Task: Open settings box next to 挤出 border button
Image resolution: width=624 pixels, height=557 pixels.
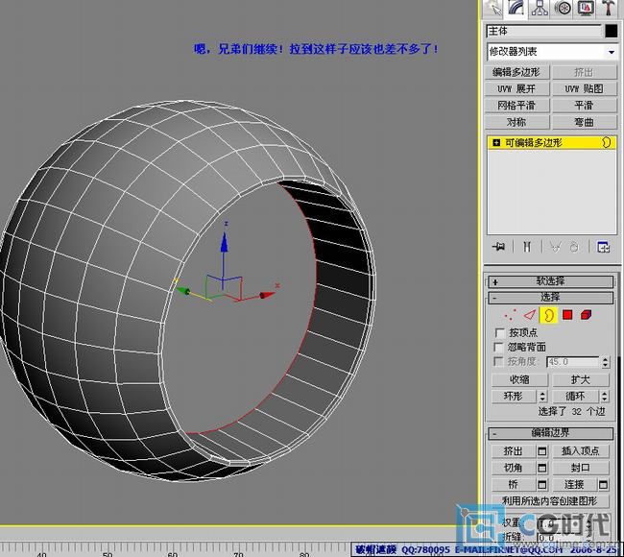Action: pos(541,451)
